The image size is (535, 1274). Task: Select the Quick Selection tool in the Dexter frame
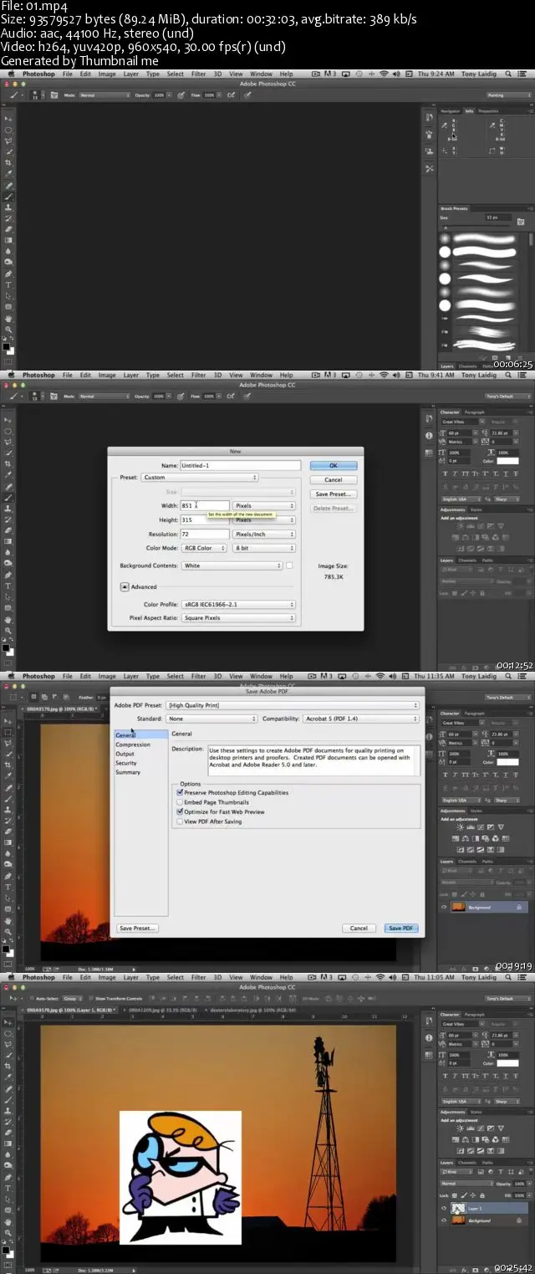[8, 1056]
